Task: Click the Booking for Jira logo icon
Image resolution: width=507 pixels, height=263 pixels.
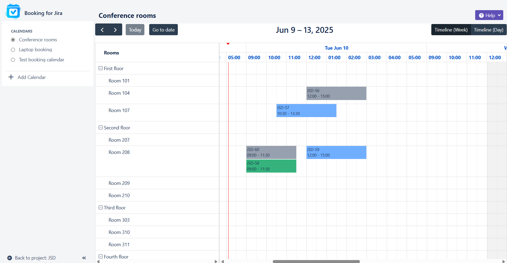Action: point(13,12)
